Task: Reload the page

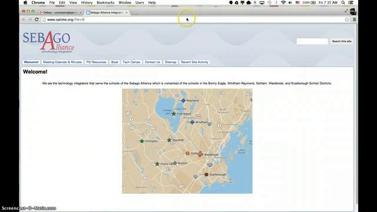Action: (37, 19)
